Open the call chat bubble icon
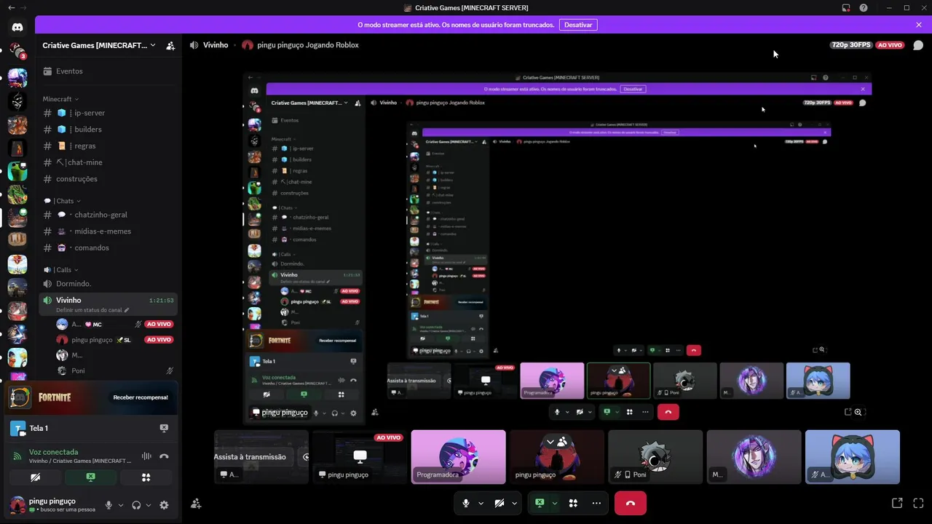932x524 pixels. coord(918,45)
